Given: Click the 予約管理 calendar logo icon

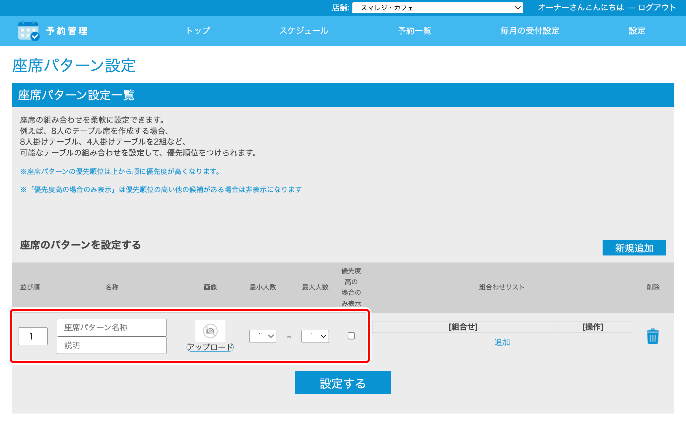Looking at the screenshot, I should (28, 31).
